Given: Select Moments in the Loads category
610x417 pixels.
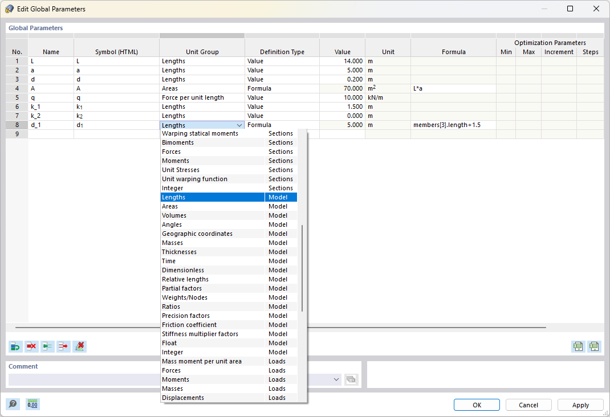Looking at the screenshot, I should (229, 379).
